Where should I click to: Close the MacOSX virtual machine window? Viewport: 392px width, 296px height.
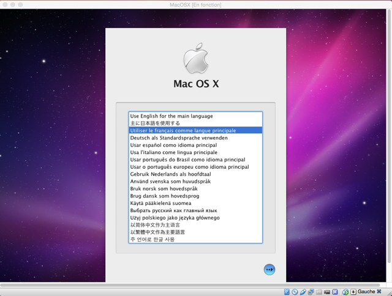pyautogui.click(x=5, y=5)
